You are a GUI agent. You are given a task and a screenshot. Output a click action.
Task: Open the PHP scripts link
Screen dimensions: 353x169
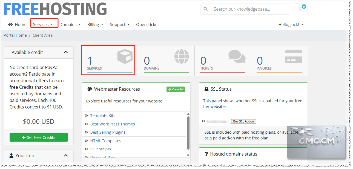coord(101,149)
